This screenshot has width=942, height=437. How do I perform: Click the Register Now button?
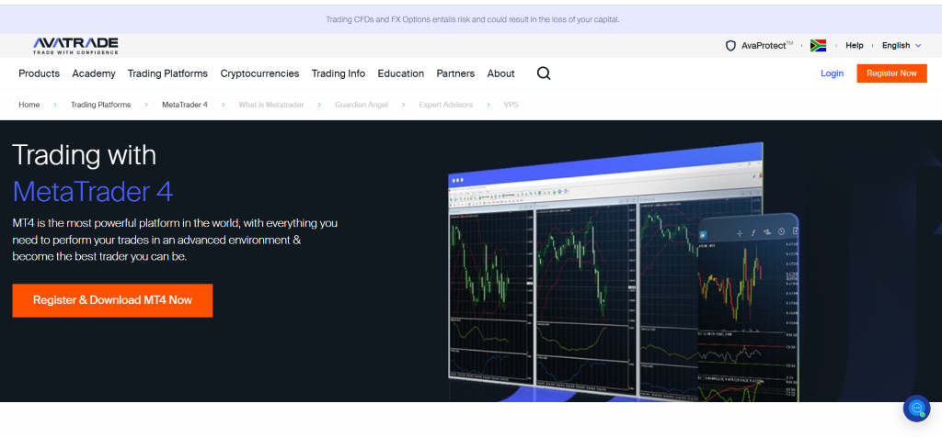891,73
